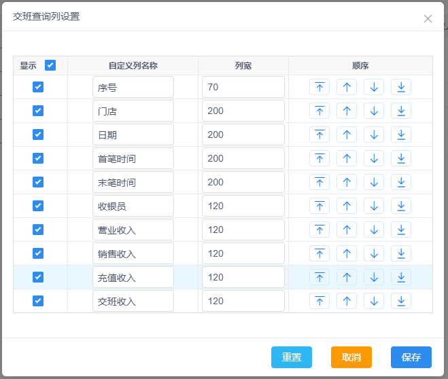Move 营业收入 row up one position
This screenshot has width=448, height=379.
point(347,230)
